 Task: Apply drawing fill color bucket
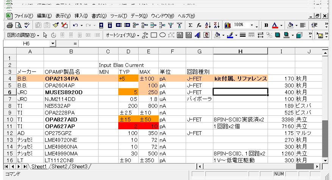[217, 35]
